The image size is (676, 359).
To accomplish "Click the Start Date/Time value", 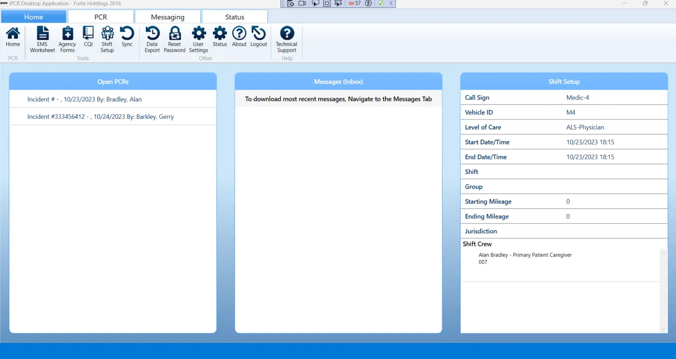I will click(x=590, y=143).
